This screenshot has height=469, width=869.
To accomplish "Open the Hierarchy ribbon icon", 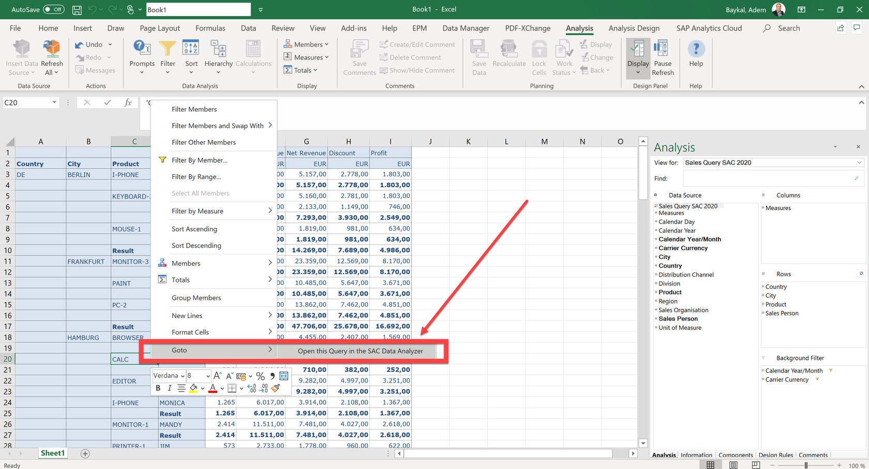I will (x=218, y=49).
